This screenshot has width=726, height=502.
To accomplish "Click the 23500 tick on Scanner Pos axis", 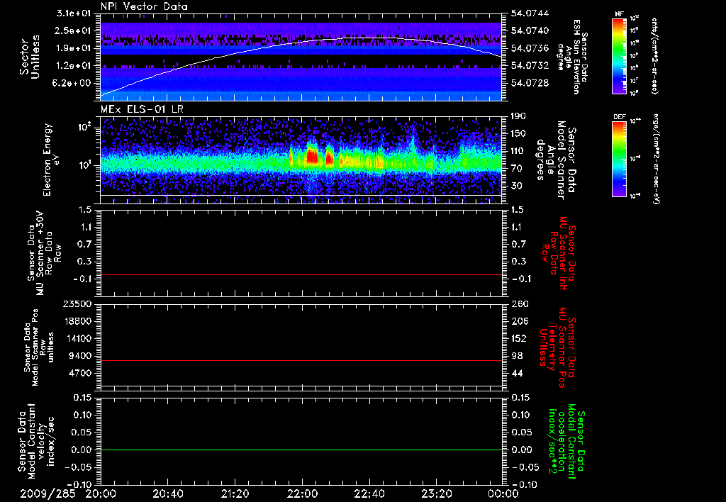I will 79,304.
